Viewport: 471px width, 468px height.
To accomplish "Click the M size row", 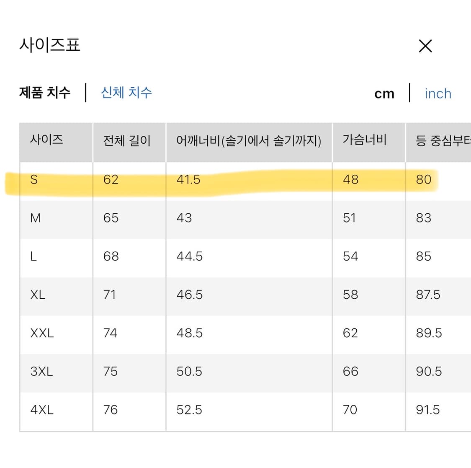I will [36, 218].
